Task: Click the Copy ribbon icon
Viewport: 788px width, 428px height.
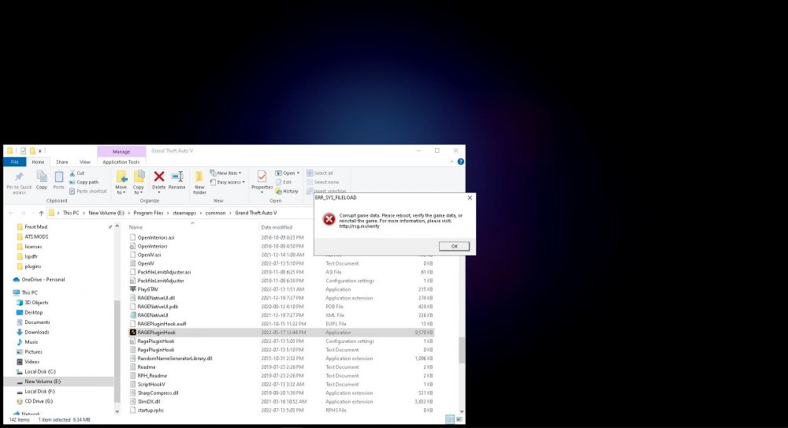Action: 42,177
